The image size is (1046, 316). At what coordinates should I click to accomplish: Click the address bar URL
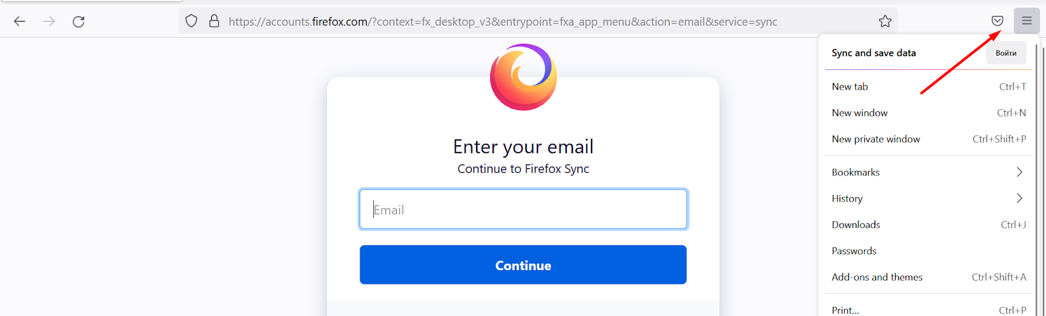503,22
